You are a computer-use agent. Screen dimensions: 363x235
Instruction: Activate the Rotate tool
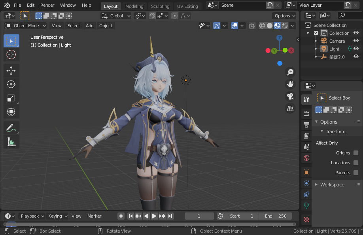[x=11, y=85]
